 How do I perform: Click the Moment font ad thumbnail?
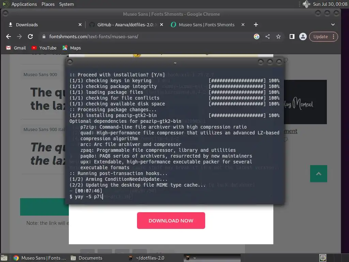click(305, 102)
